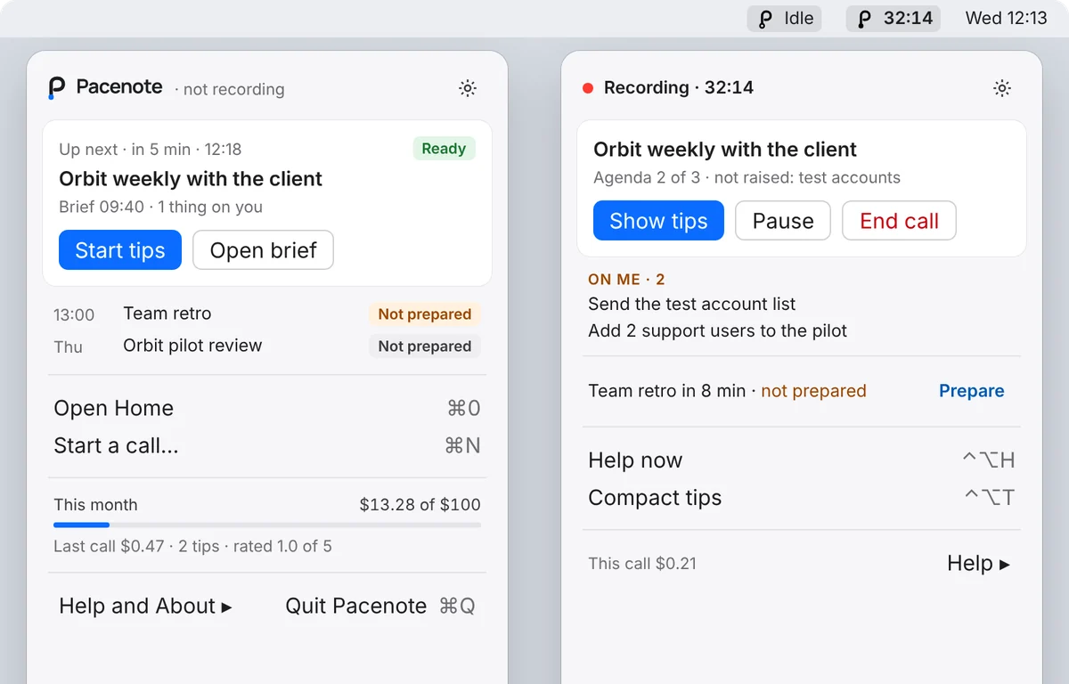Screen dimensions: 1069x684
Task: Click the Pacenote logo in idle panel
Action: pos(56,87)
